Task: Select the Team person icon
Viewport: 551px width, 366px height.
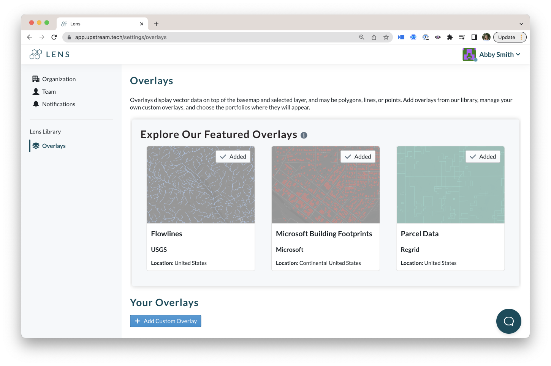Action: click(x=36, y=91)
